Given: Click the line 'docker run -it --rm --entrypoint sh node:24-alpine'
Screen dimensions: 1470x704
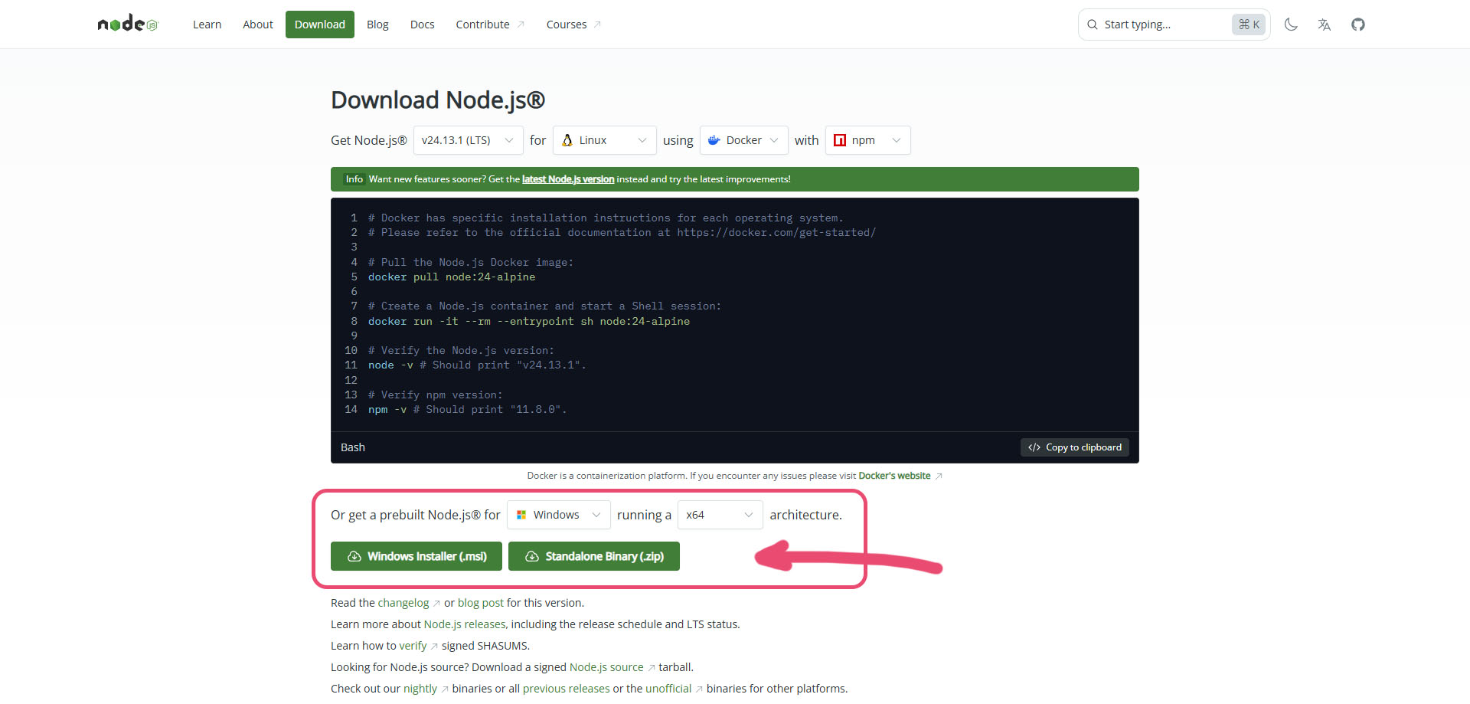Looking at the screenshot, I should point(529,322).
